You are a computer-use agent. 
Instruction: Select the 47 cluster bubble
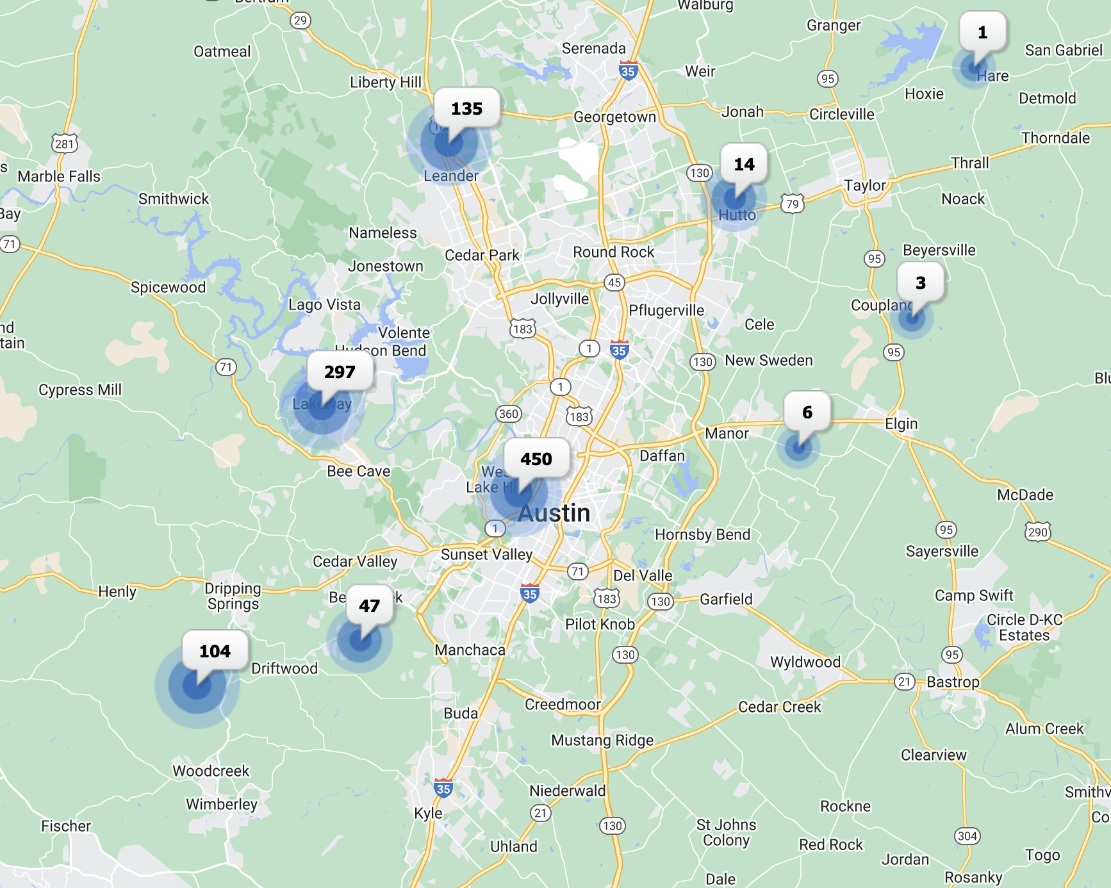pos(369,606)
